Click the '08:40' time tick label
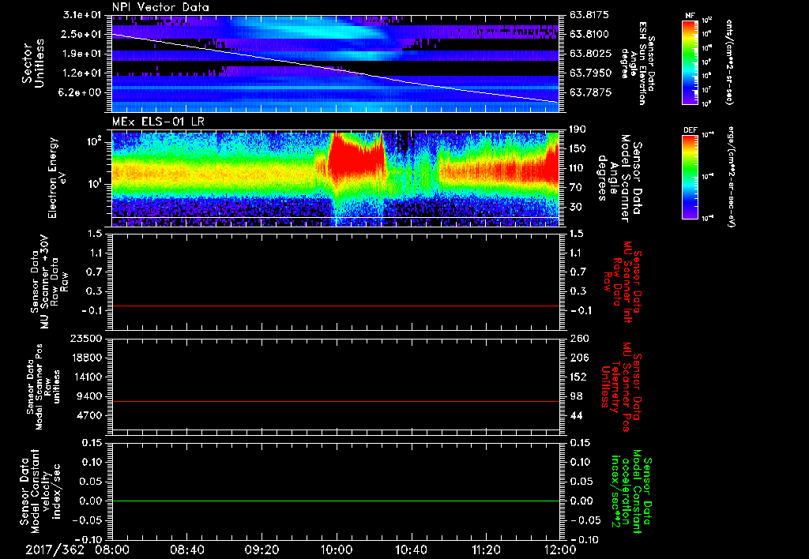The height and width of the screenshot is (559, 809). tap(186, 550)
